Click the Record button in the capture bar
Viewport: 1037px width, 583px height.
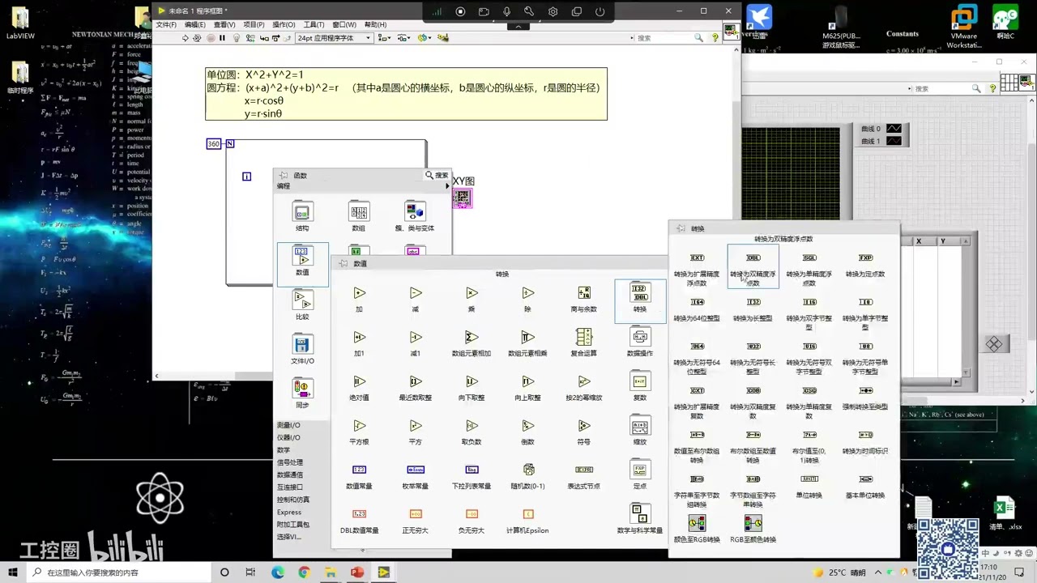[x=460, y=11]
